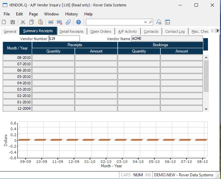
Task: Click the Copy icon in toolbar
Action: [31, 22]
